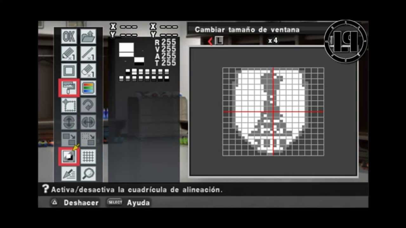Select the paint roller fill tool
This screenshot has height=228, width=406.
69,88
